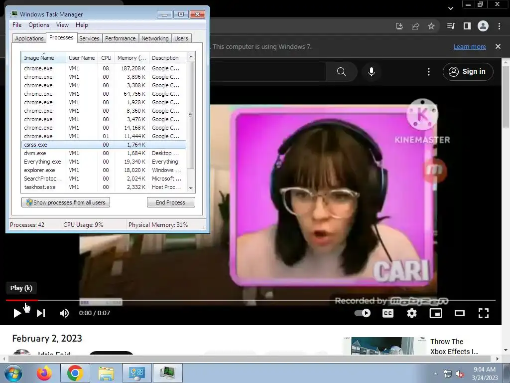Launch Firefox from taskbar
The height and width of the screenshot is (383, 510).
click(x=44, y=373)
